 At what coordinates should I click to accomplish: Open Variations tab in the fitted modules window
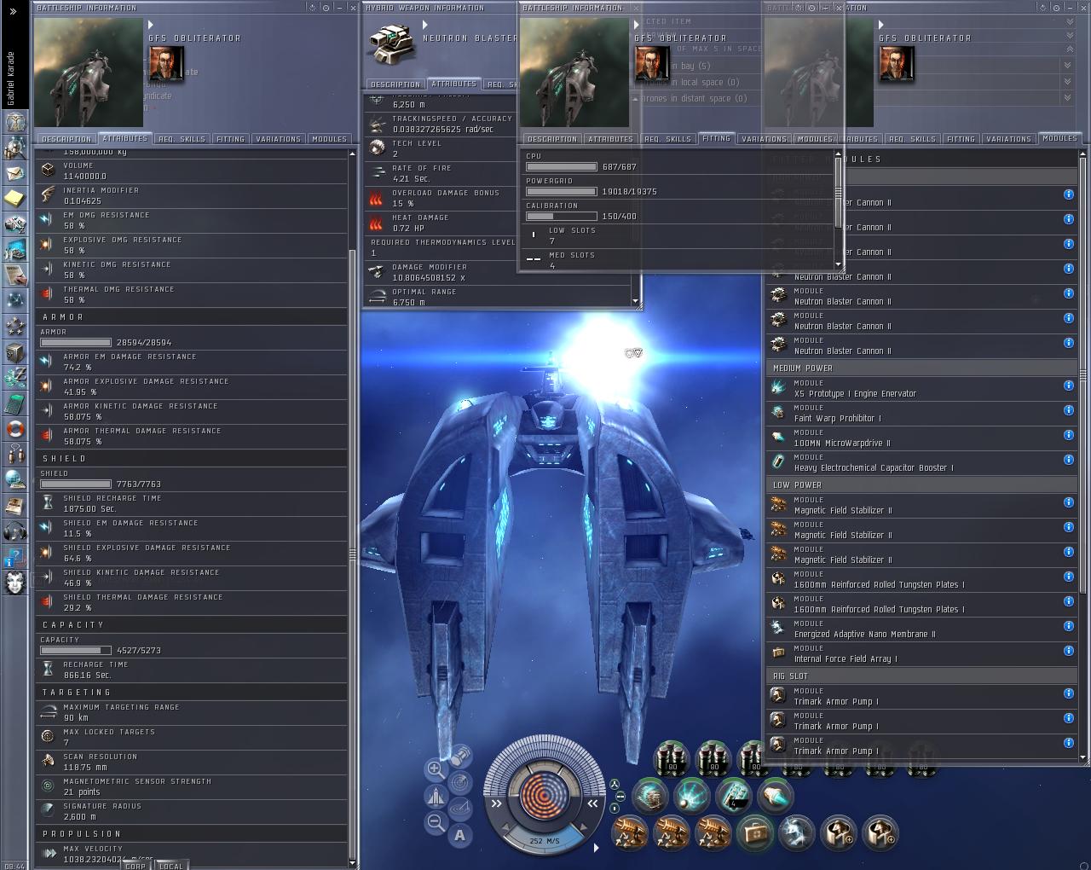[x=1009, y=139]
